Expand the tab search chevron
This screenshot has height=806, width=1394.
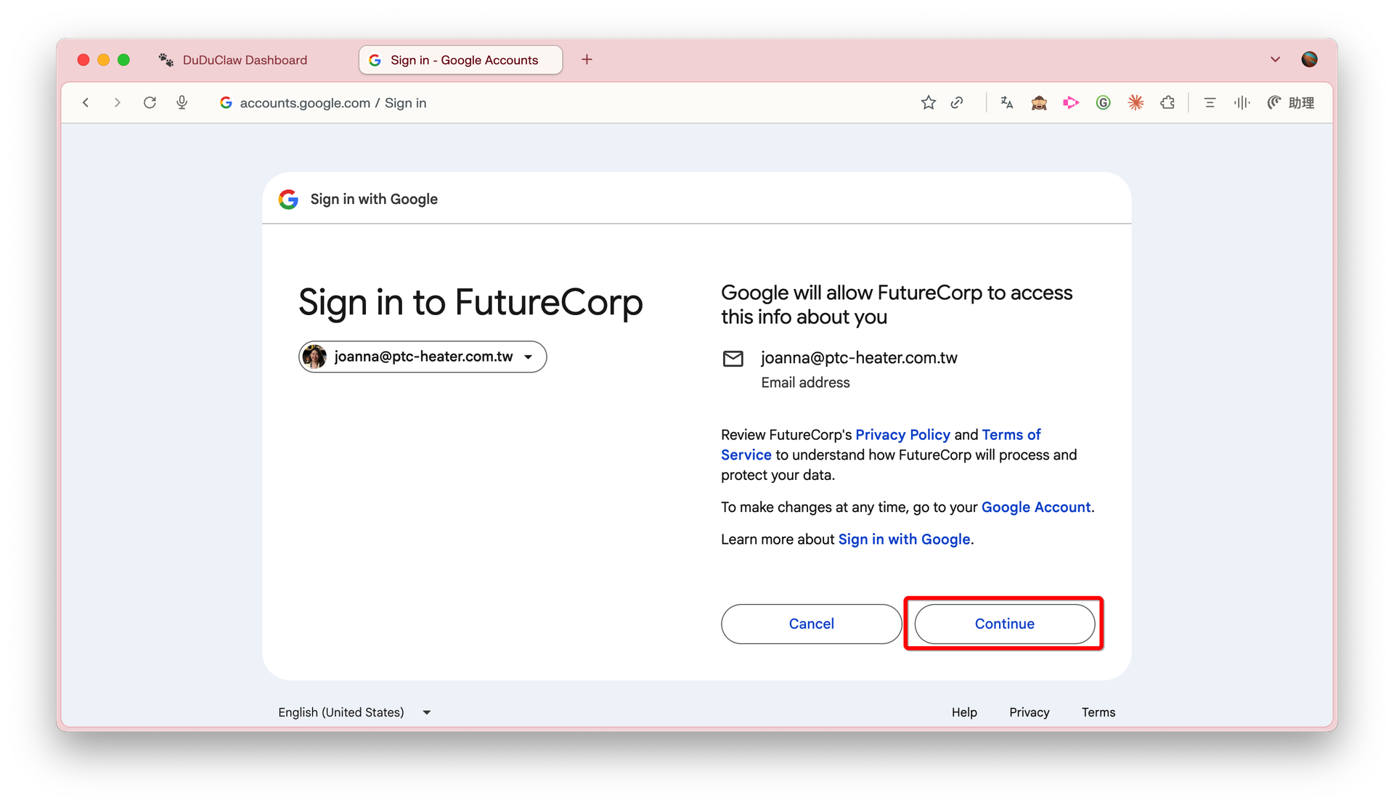1275,60
